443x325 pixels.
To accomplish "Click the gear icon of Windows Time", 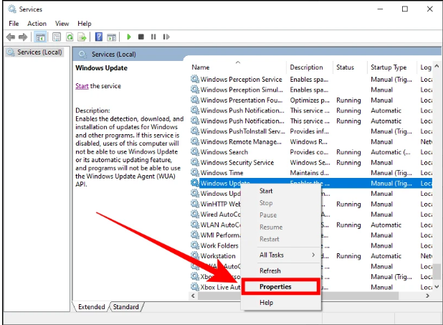I will 195,172.
